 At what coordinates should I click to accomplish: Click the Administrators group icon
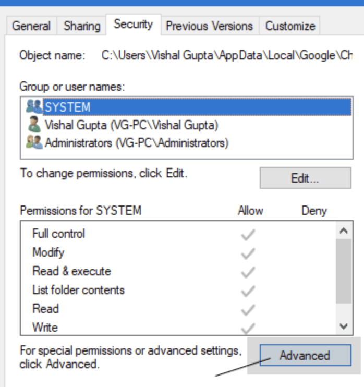(34, 142)
